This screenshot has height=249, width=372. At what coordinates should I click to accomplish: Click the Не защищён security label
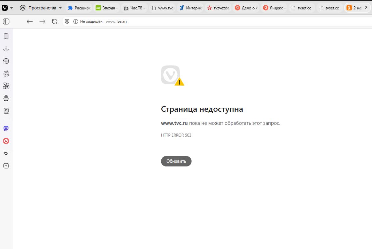91,21
